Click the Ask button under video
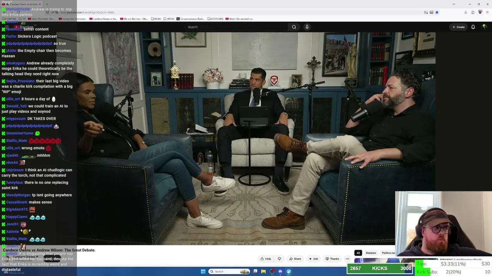This screenshot has height=276, width=492. (x=314, y=259)
